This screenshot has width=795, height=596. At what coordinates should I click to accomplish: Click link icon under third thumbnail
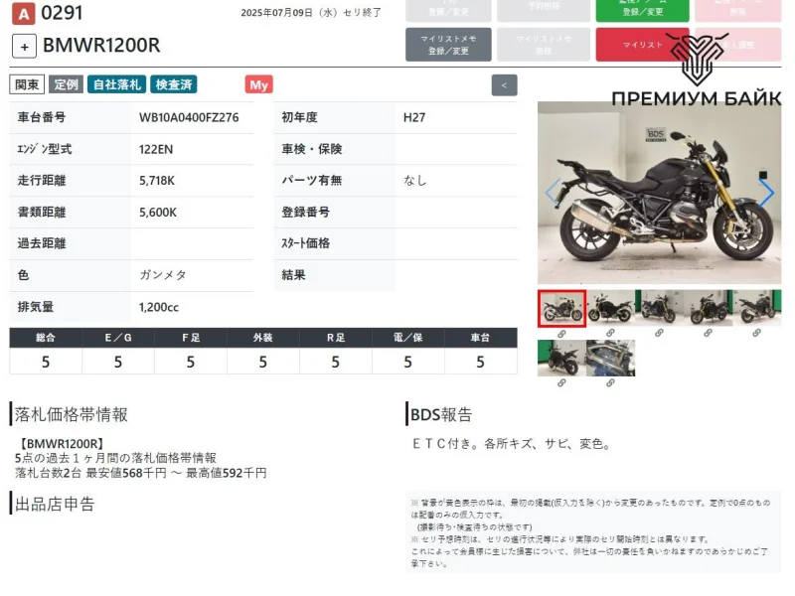[659, 334]
